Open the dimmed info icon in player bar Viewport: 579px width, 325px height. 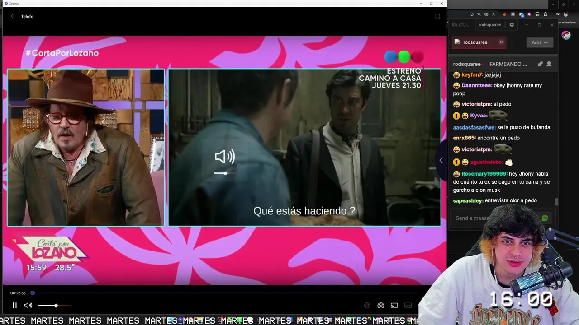pos(367,306)
